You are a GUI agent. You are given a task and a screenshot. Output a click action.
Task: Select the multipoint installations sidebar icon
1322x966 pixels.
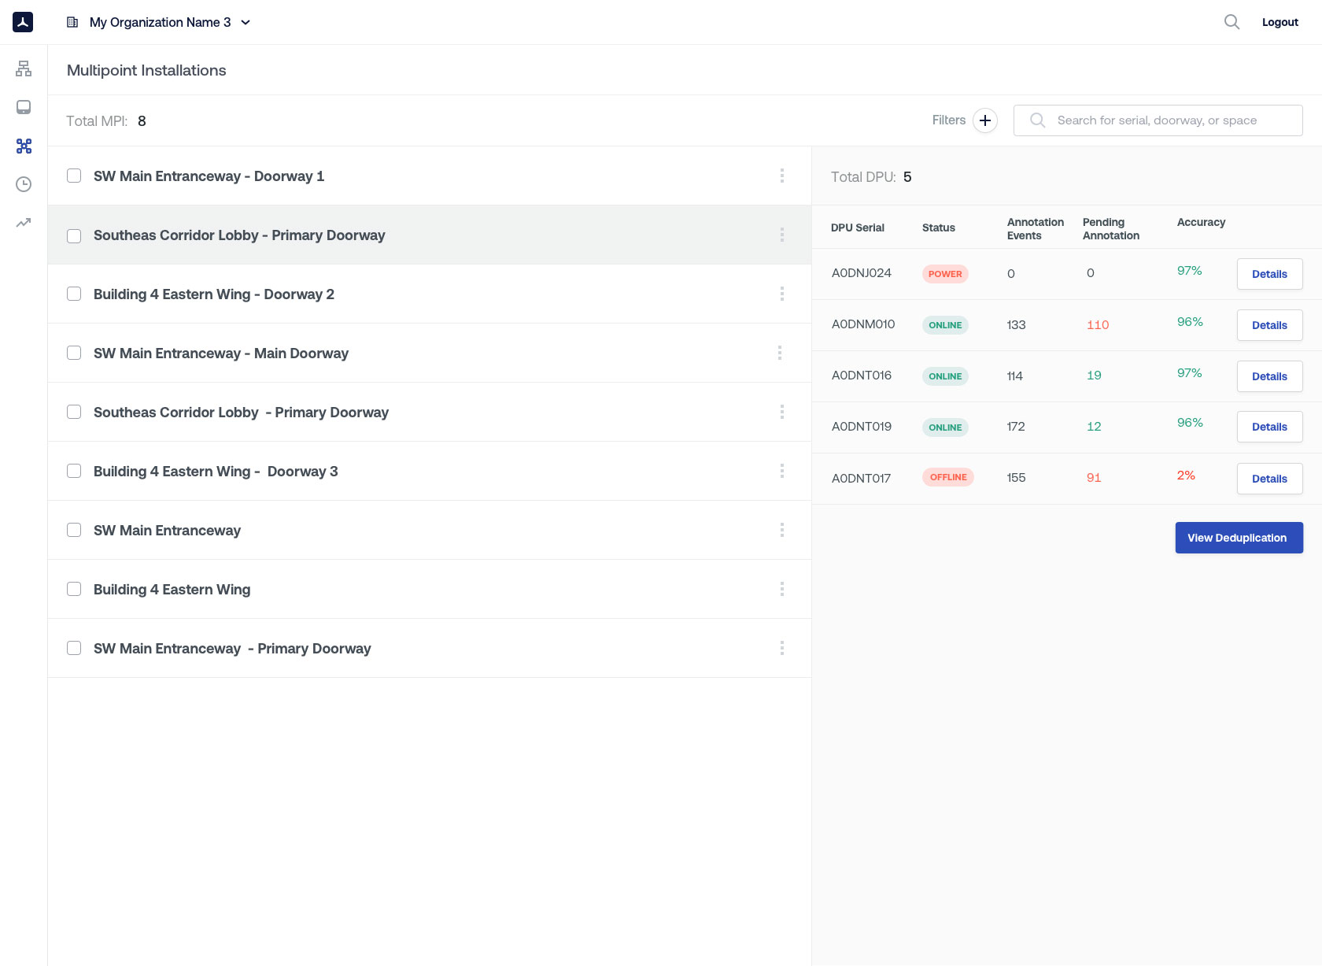click(x=24, y=146)
